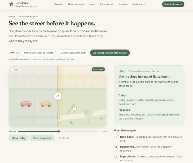Viewport: 193px width, 163px height.
Task: Click the tree in the proposed view
Action: click(x=88, y=116)
